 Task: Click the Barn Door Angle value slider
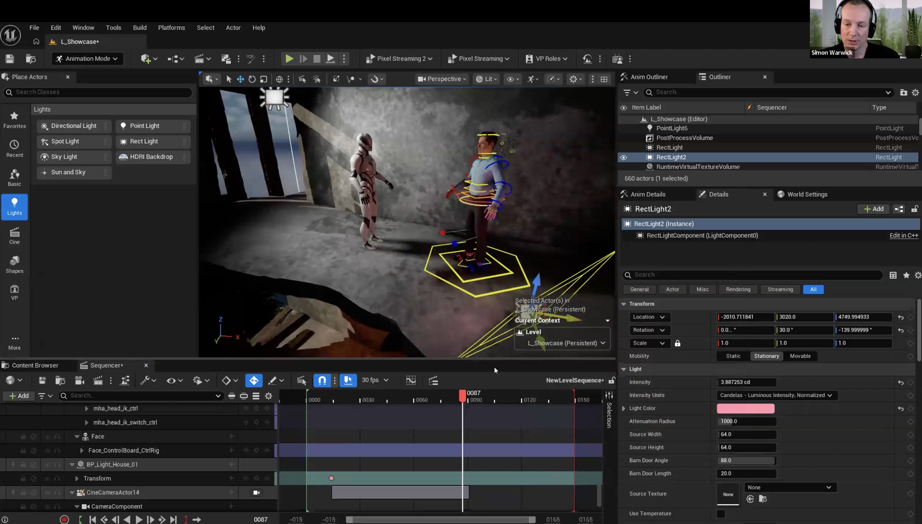click(746, 460)
